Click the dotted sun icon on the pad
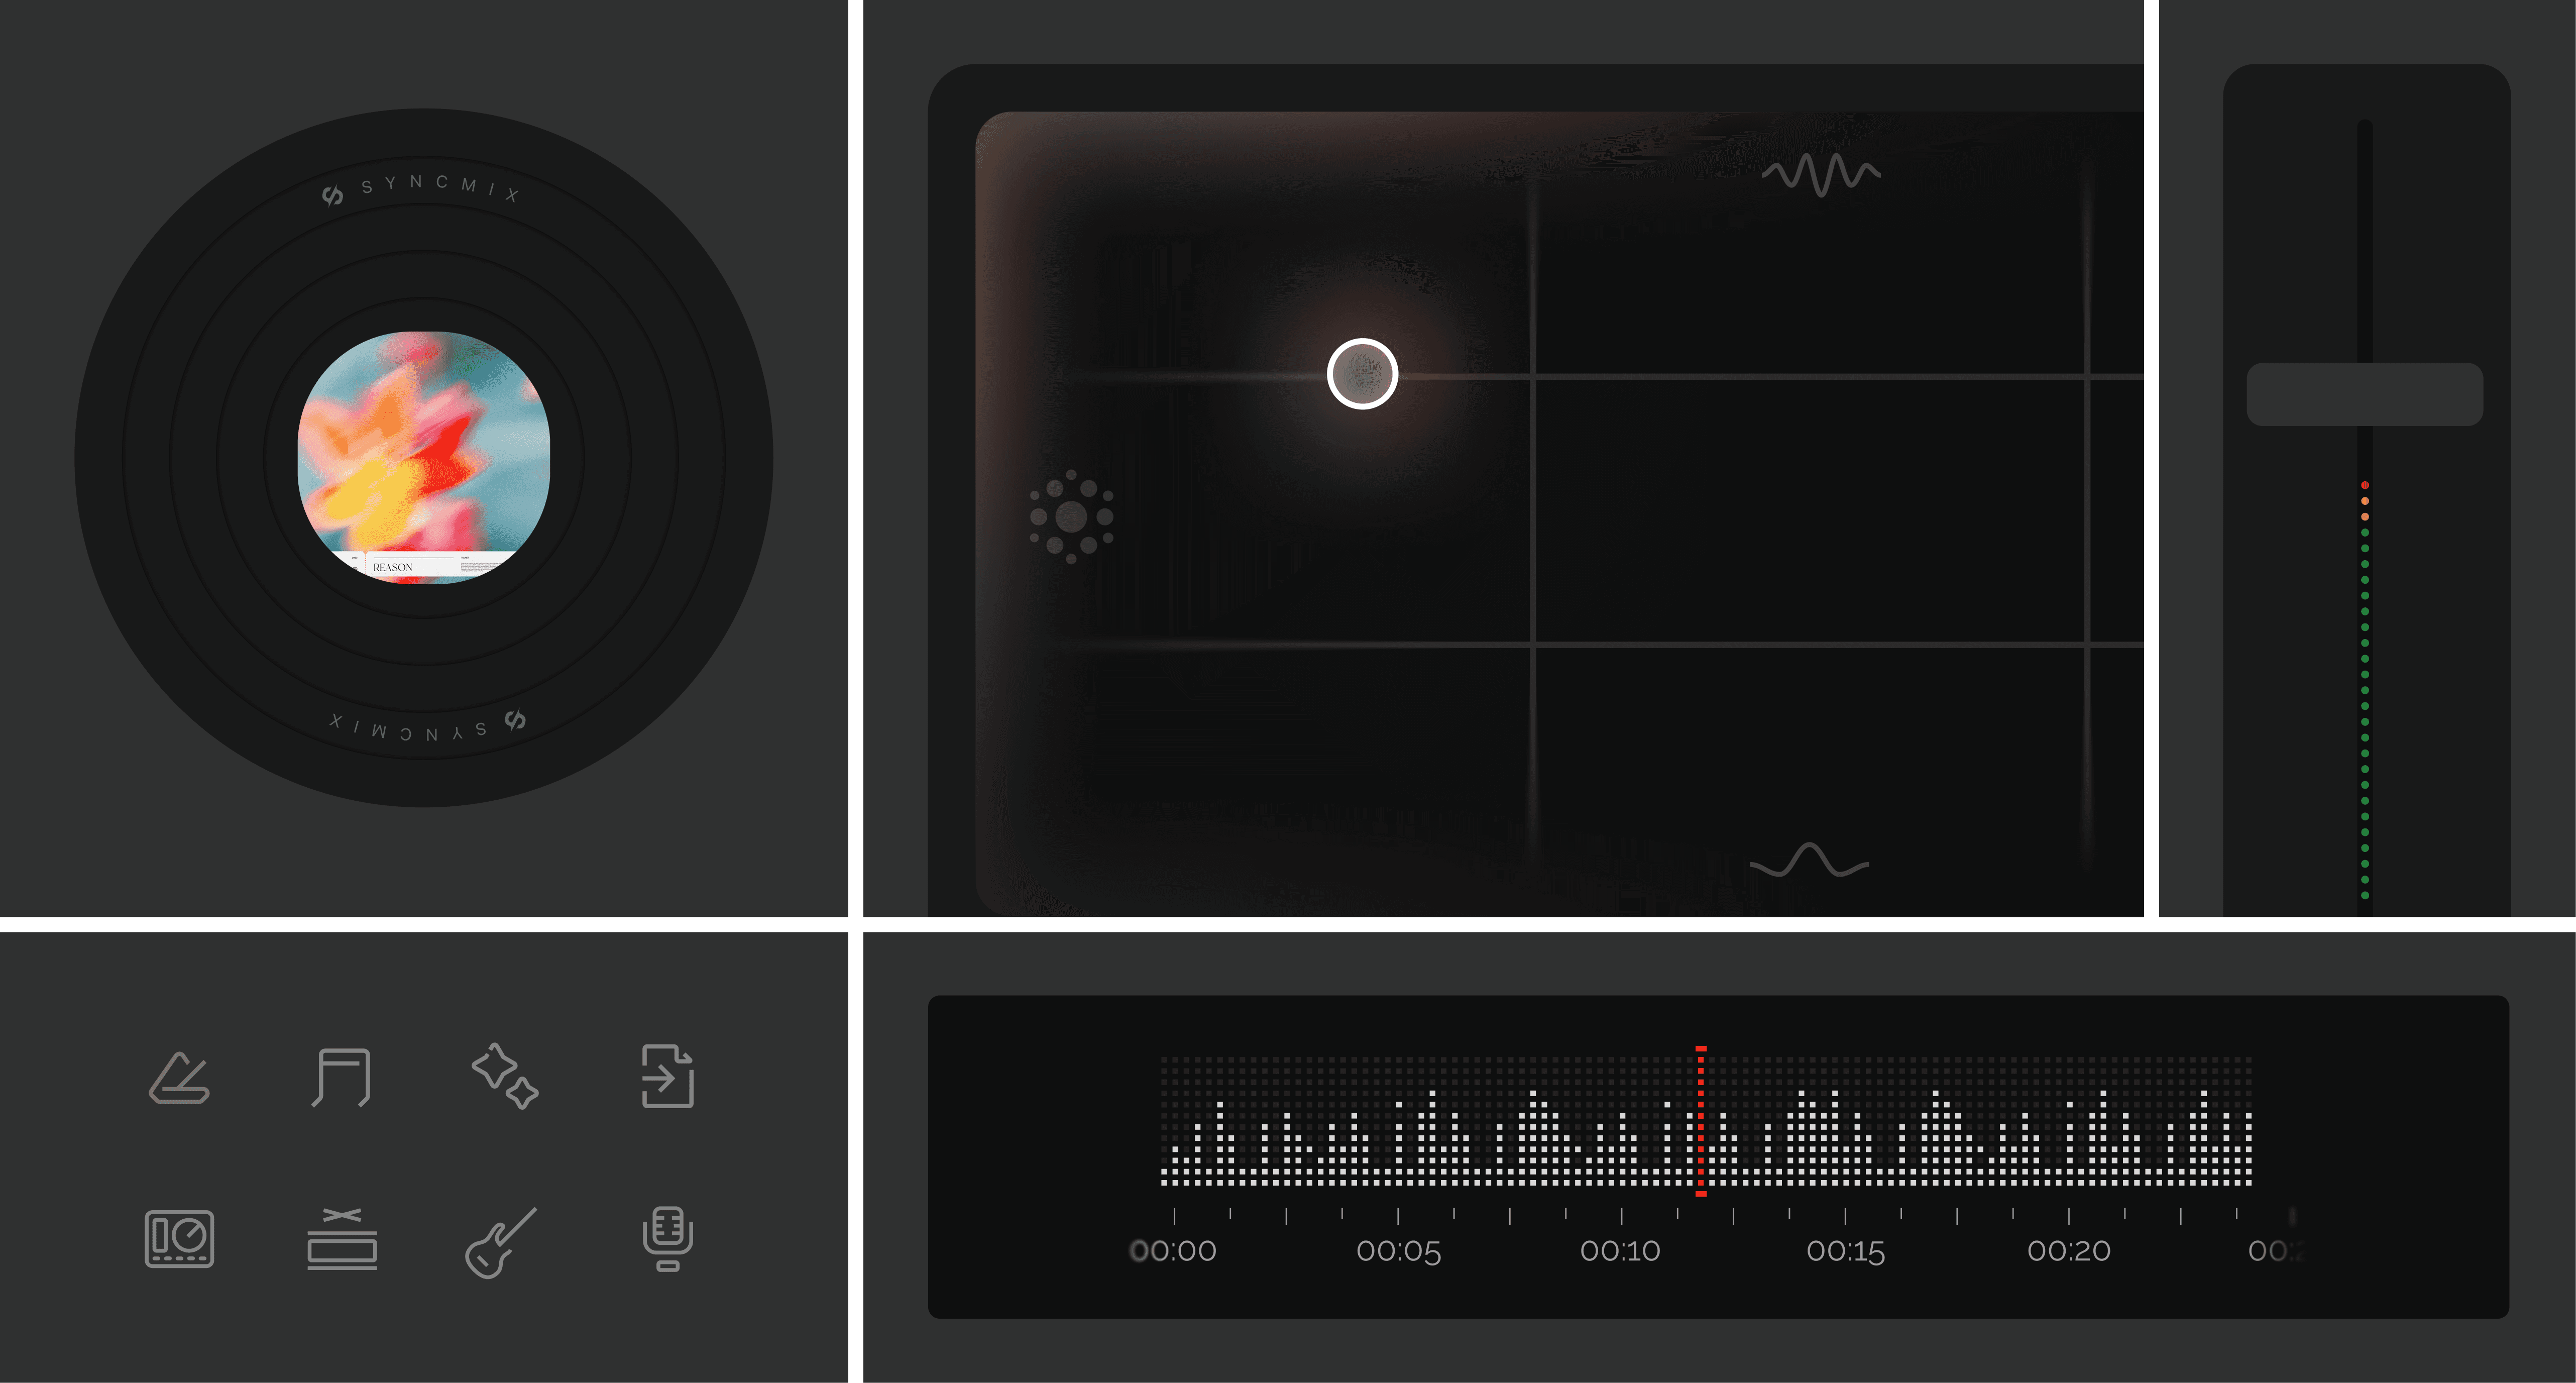 click(1071, 517)
